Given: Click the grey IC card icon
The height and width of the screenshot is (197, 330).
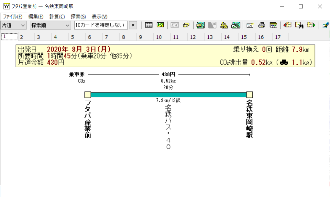Looking at the screenshot, I should point(212,25).
